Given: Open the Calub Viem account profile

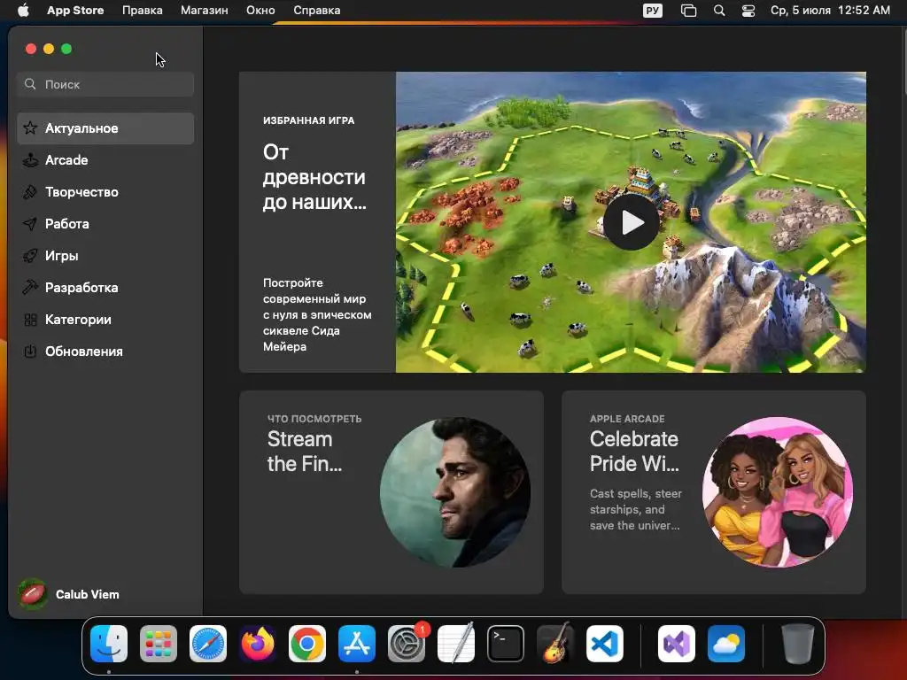Looking at the screenshot, I should click(68, 594).
